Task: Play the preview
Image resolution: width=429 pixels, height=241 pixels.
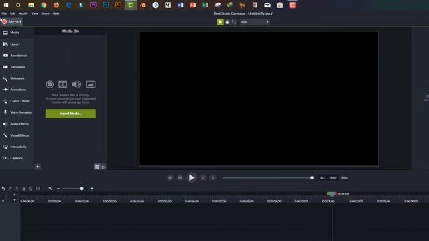Action: click(192, 178)
